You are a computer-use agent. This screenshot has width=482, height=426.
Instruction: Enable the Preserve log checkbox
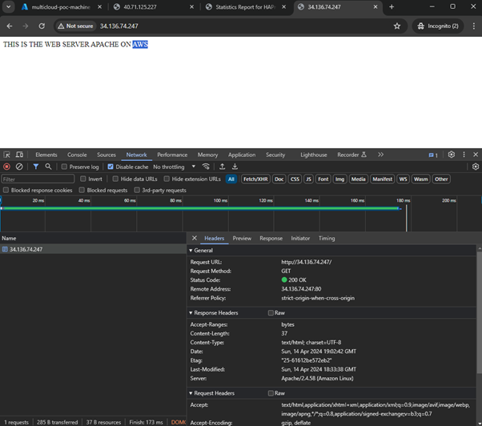point(64,167)
